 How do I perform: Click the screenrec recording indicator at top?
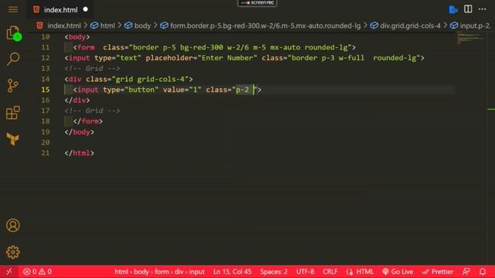tap(258, 3)
